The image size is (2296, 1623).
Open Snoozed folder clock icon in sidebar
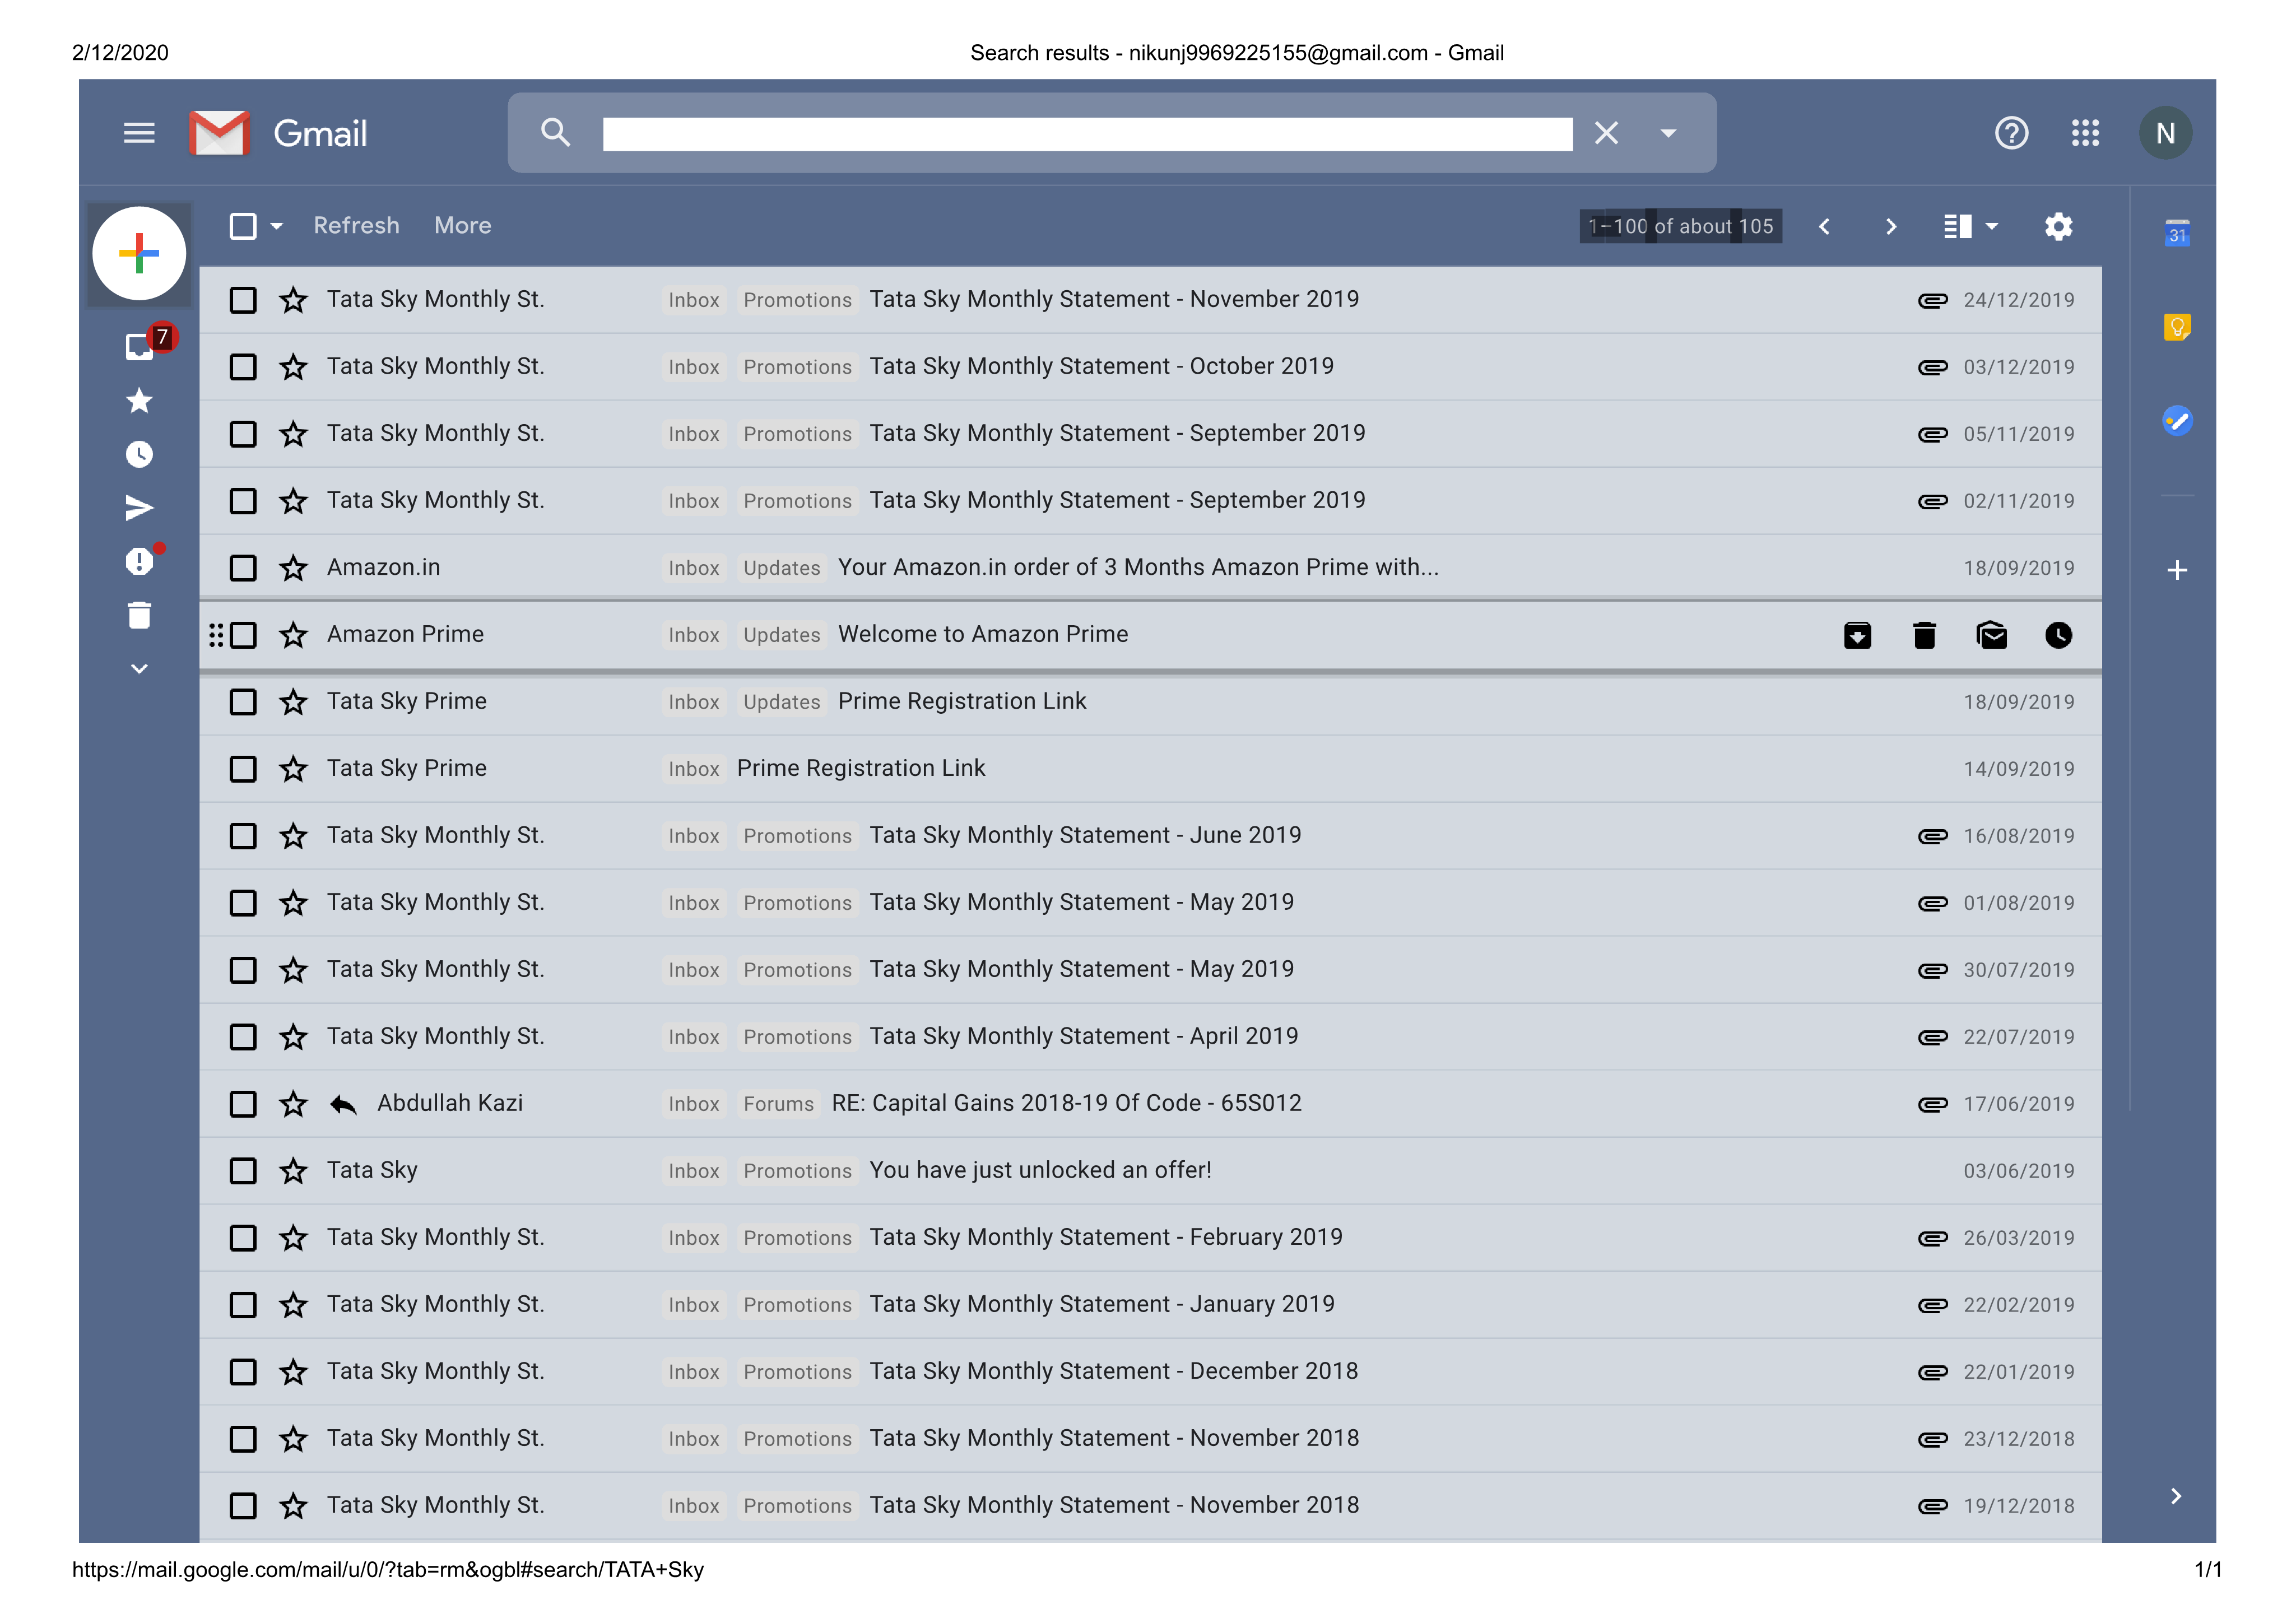[139, 455]
